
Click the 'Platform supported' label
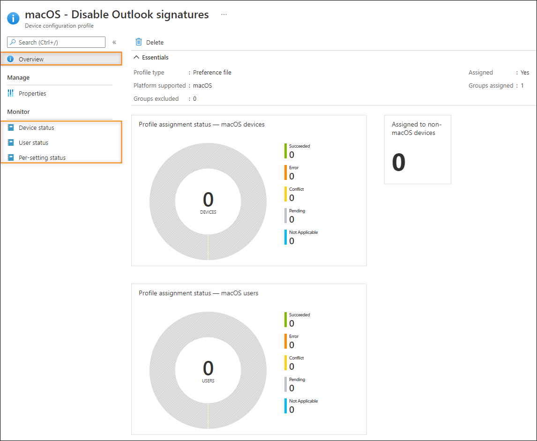(x=160, y=86)
